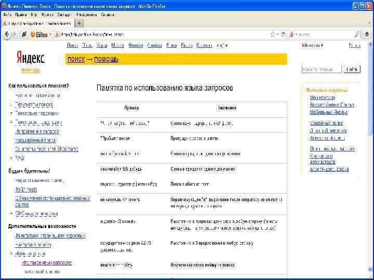Image resolution: width=374 pixels, height=280 pixels.
Task: Open the list-all-tabs arrow on the tab bar
Action: pos(369,23)
